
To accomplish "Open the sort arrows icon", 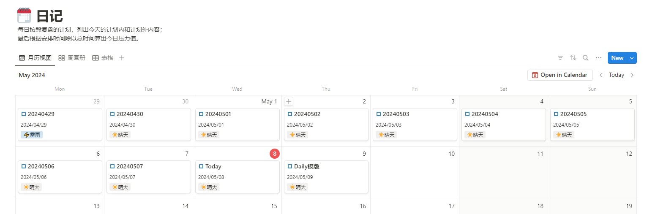I will click(573, 58).
